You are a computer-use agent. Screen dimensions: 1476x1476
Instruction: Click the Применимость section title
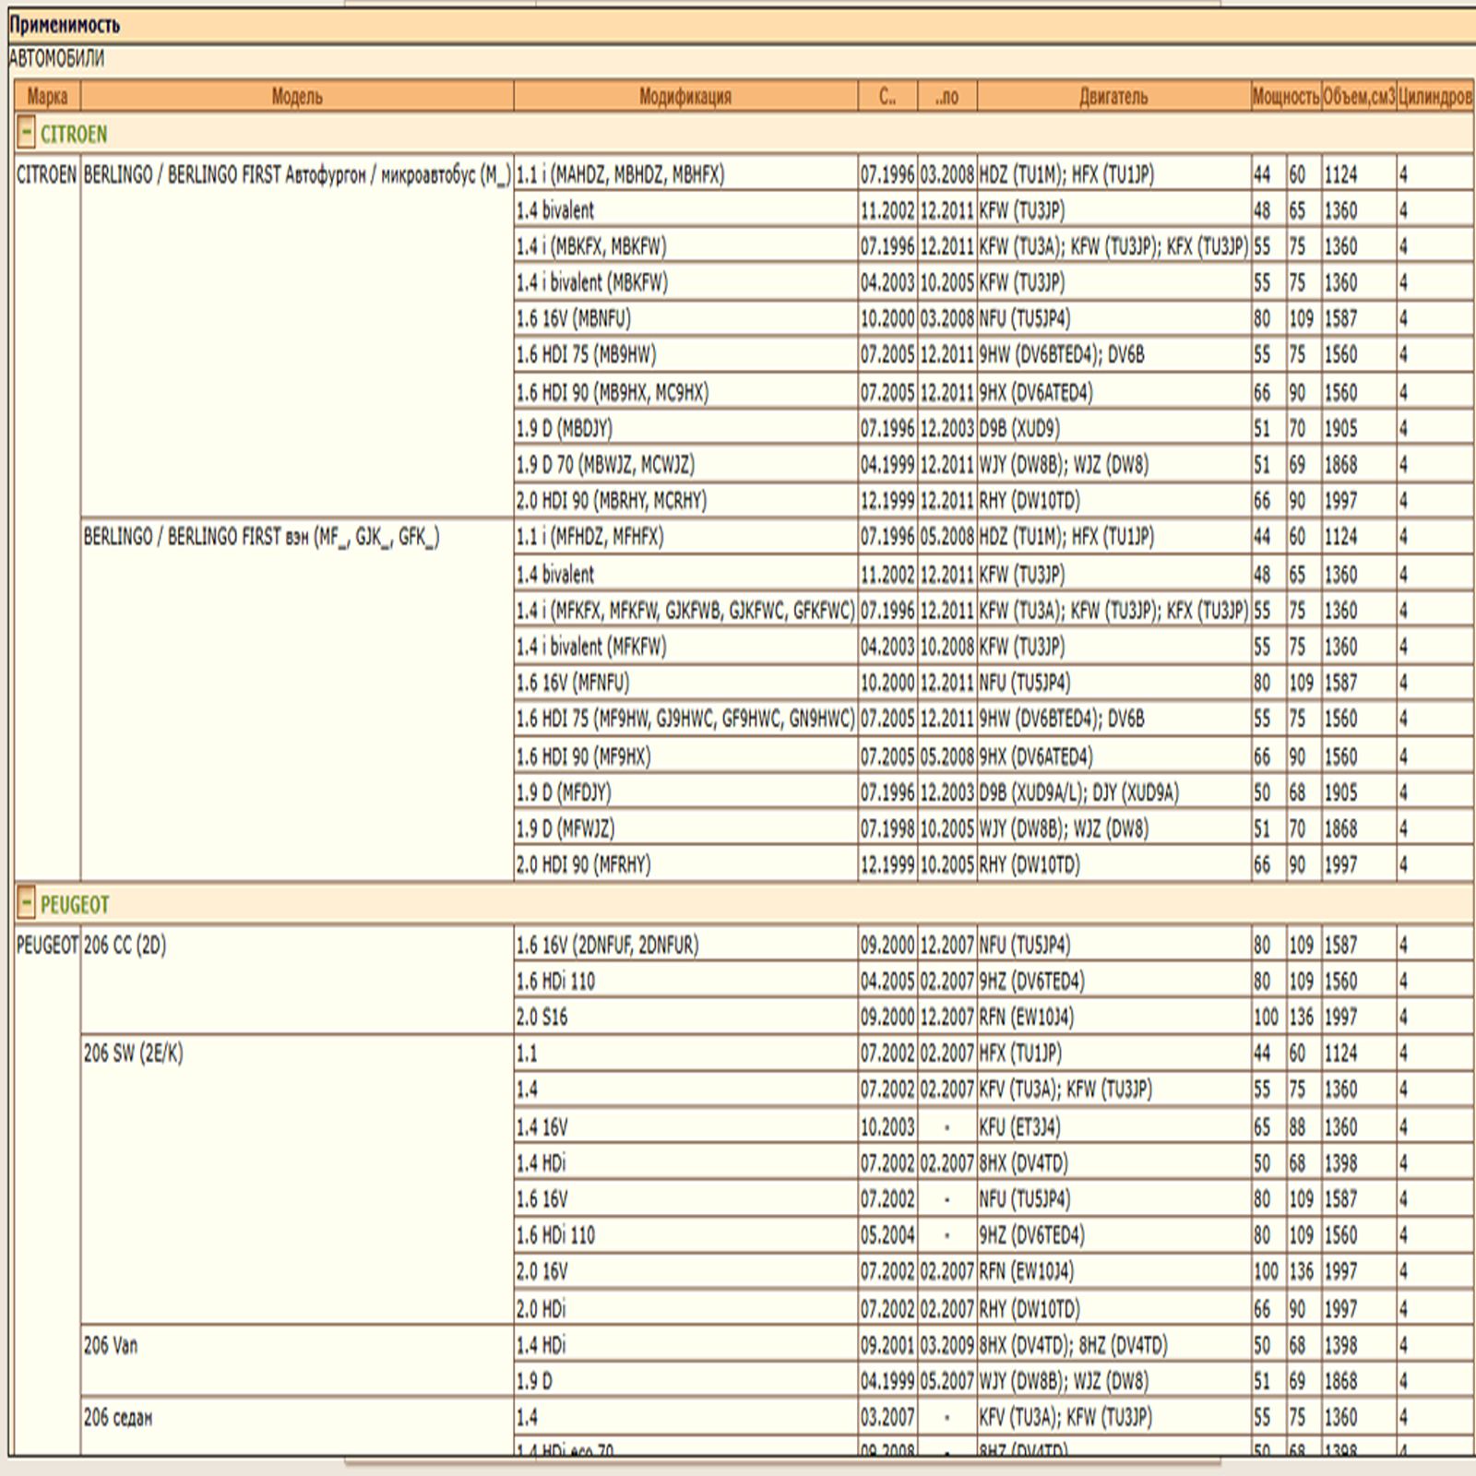coord(65,25)
